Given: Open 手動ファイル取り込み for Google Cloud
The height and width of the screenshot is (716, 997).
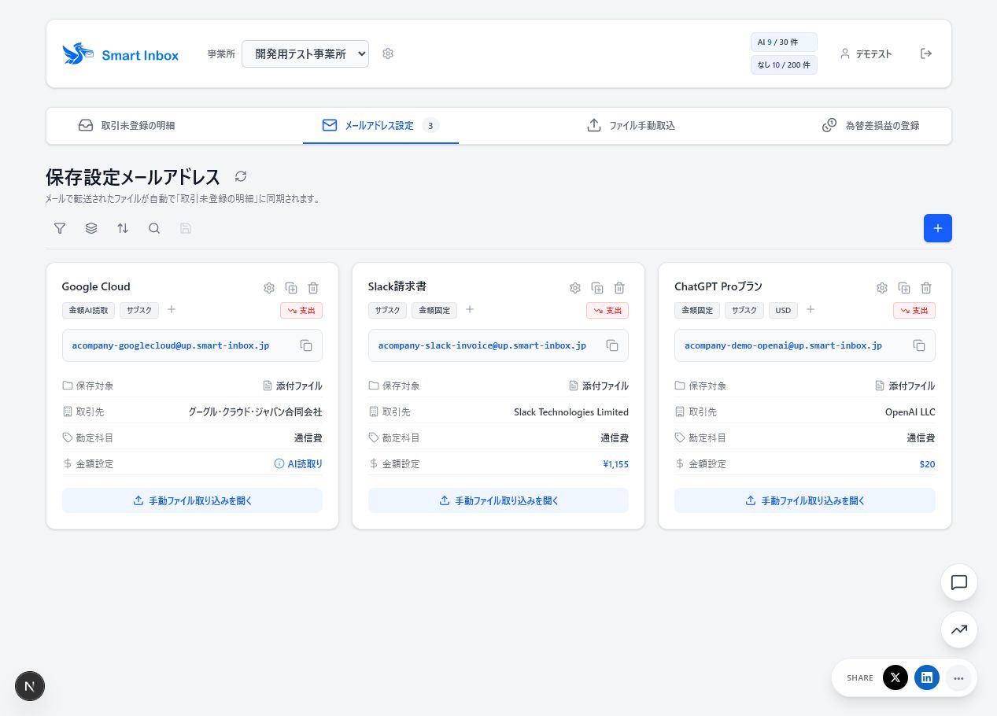Looking at the screenshot, I should click(x=193, y=500).
